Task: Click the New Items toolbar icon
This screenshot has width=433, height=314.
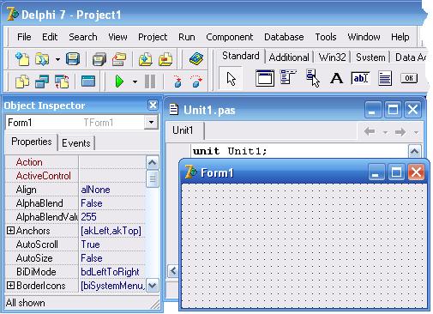Action: click(x=22, y=59)
